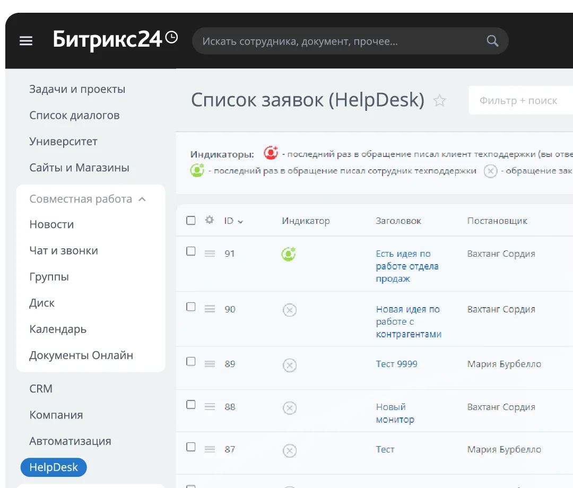Open the Фильтр + поиск filter box
573x488 pixels.
(x=518, y=101)
